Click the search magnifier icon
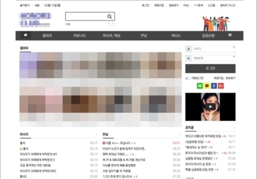The image size is (257, 179). tap(110, 16)
